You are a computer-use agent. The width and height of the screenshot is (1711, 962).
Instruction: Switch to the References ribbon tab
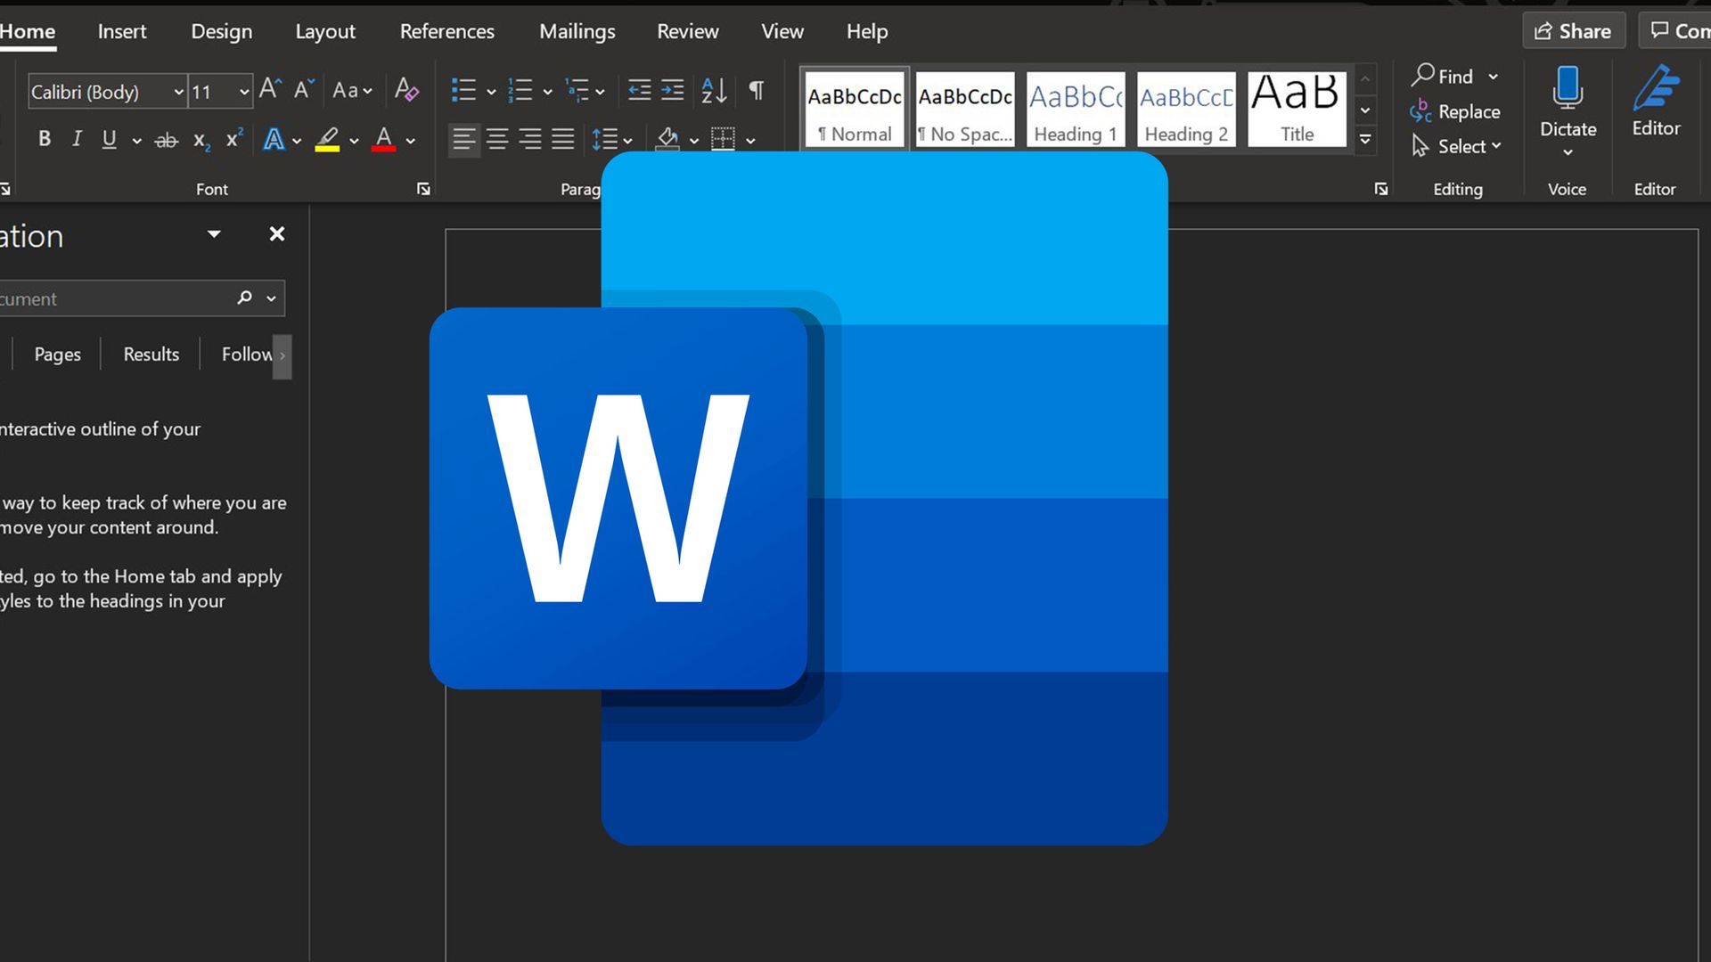446,31
